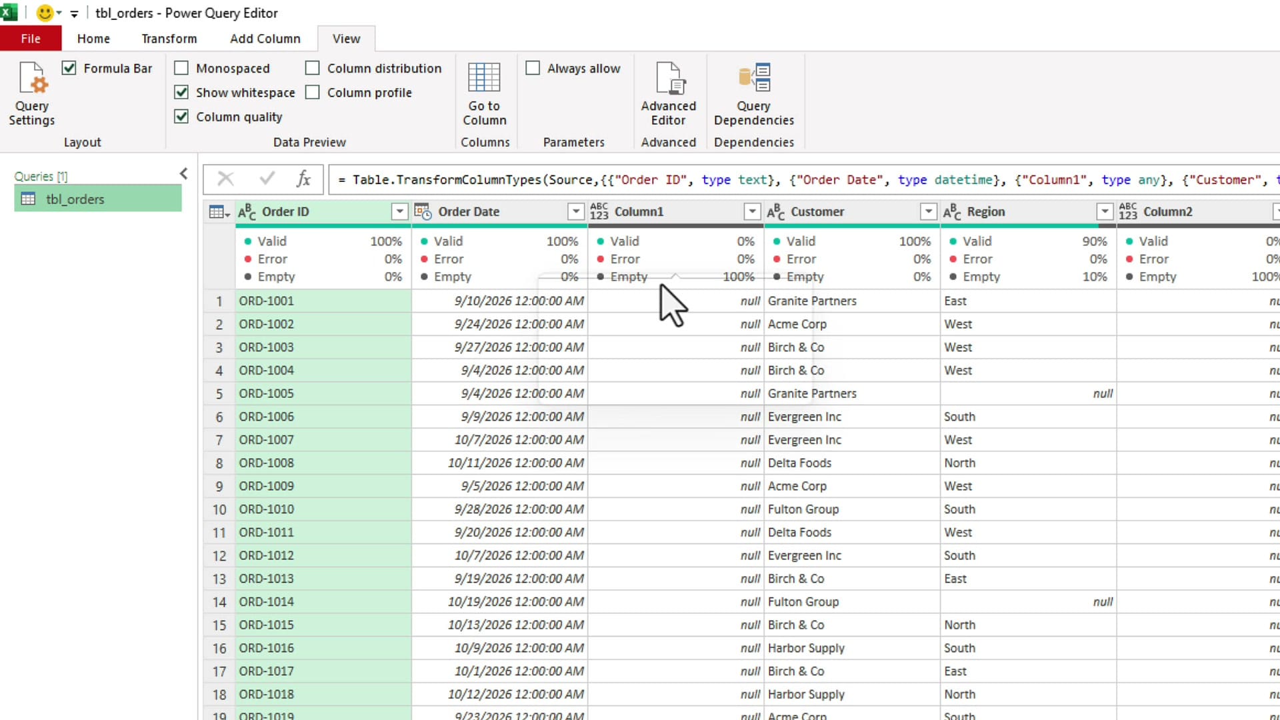Change Column1 data type icon
Viewport: 1280px width, 720px height.
click(x=599, y=212)
